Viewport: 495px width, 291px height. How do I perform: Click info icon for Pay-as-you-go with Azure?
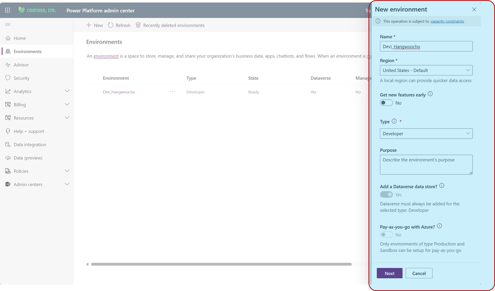439,226
